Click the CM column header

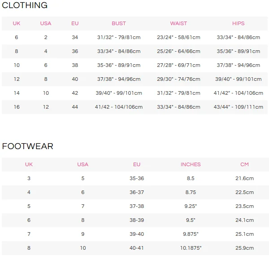click(244, 164)
